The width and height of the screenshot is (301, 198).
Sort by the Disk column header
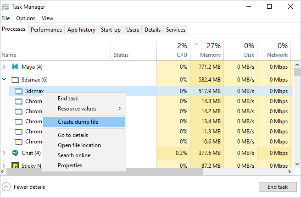click(240, 51)
